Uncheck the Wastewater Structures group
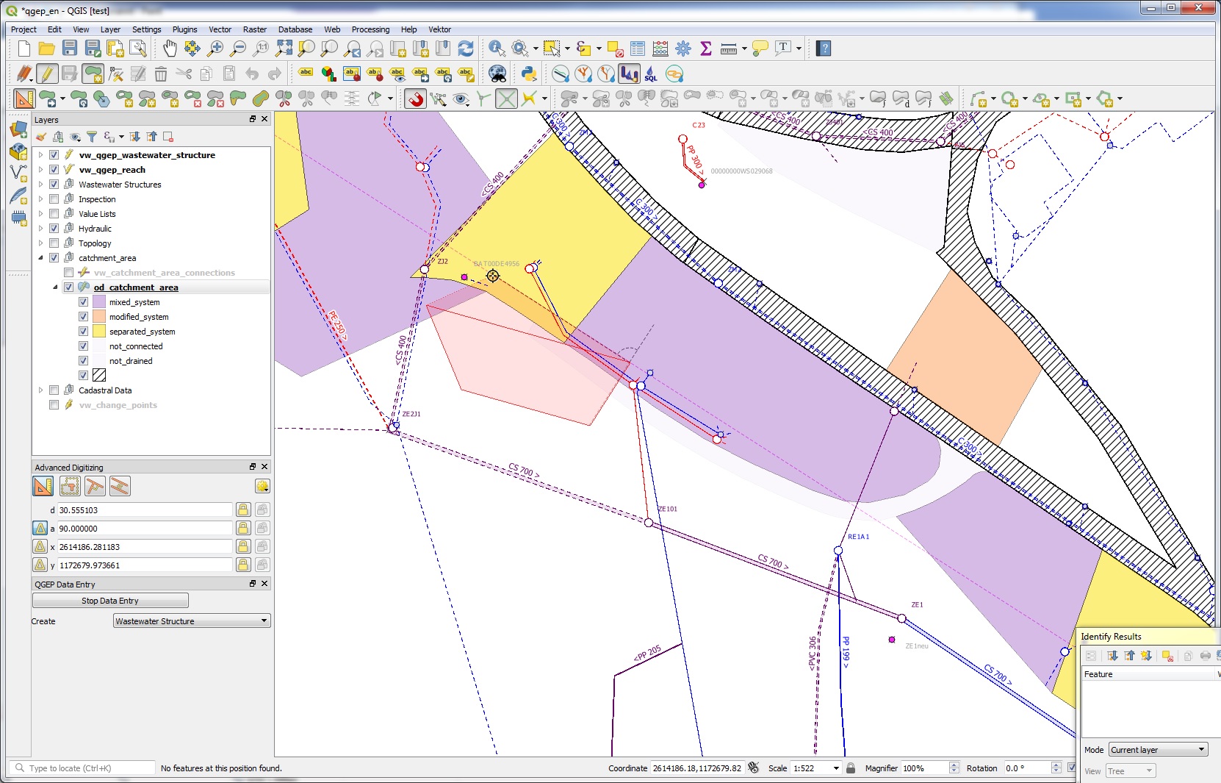The width and height of the screenshot is (1221, 783). [54, 185]
